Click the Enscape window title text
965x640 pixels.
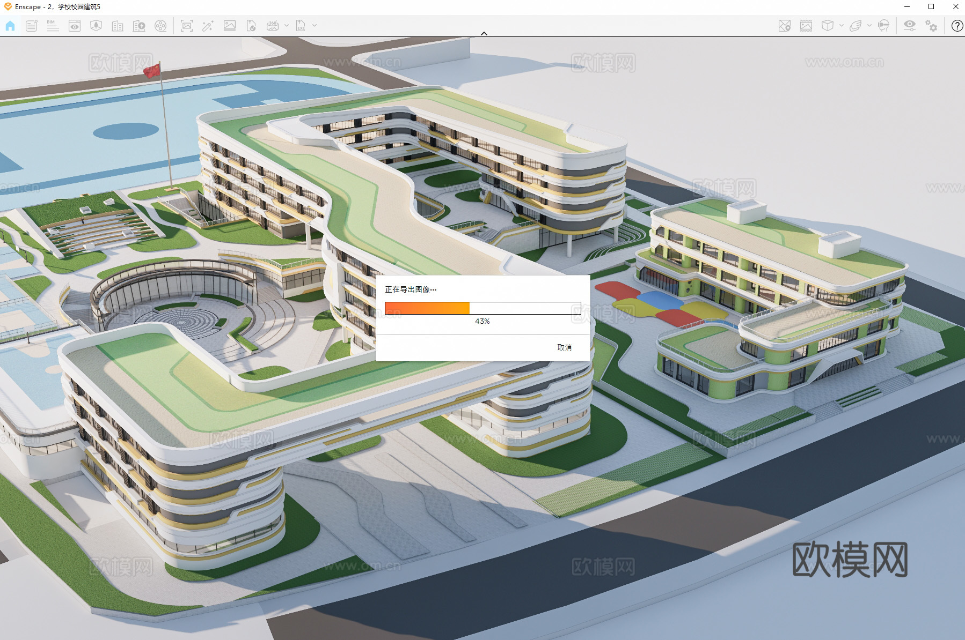pos(57,7)
